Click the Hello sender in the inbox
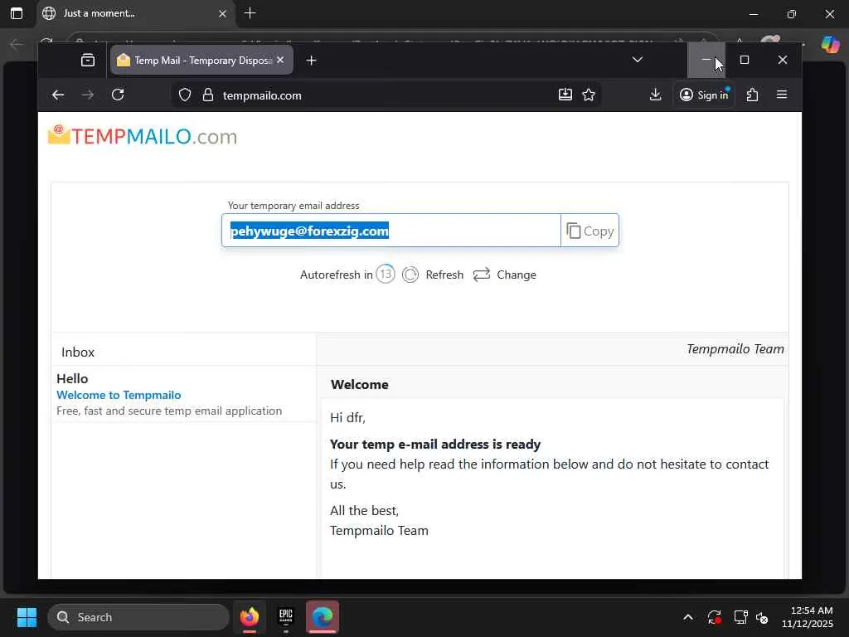Screen dimensions: 849x637 72,378
